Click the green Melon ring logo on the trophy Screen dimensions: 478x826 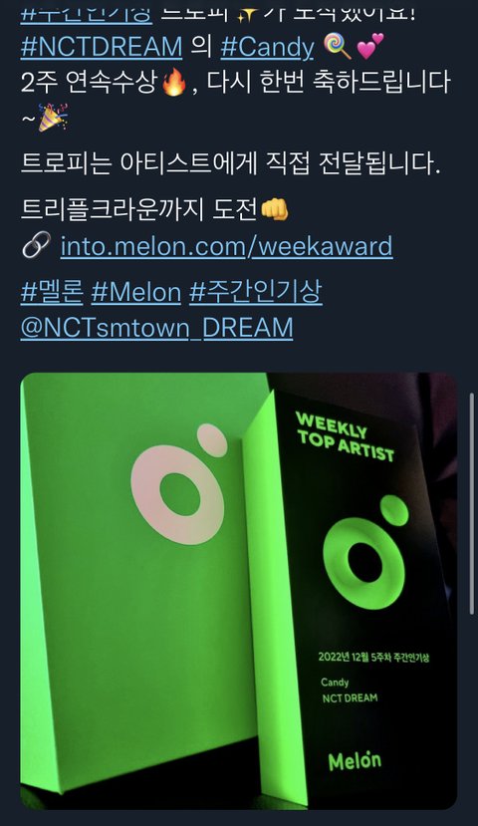pyautogui.click(x=365, y=552)
